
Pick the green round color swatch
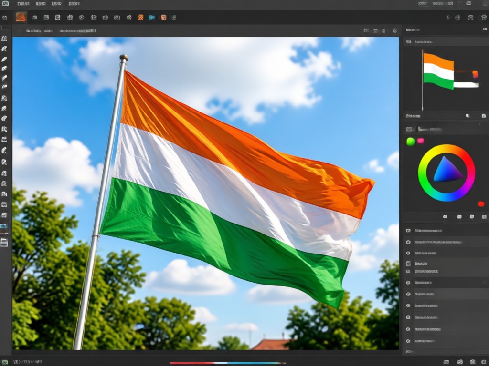(410, 142)
